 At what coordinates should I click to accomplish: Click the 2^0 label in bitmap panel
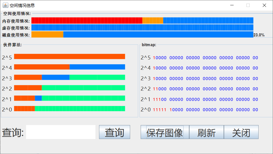[146, 110]
